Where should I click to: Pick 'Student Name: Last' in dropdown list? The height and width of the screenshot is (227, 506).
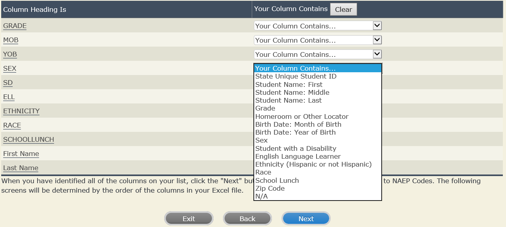pos(288,100)
